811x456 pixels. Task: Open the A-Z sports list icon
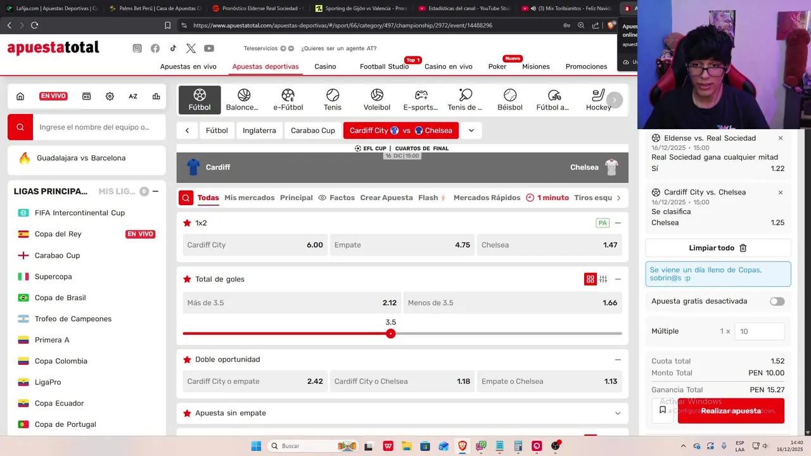pyautogui.click(x=133, y=96)
